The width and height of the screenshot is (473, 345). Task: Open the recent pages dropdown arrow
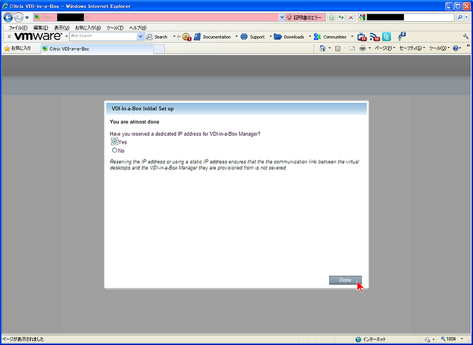click(x=27, y=18)
